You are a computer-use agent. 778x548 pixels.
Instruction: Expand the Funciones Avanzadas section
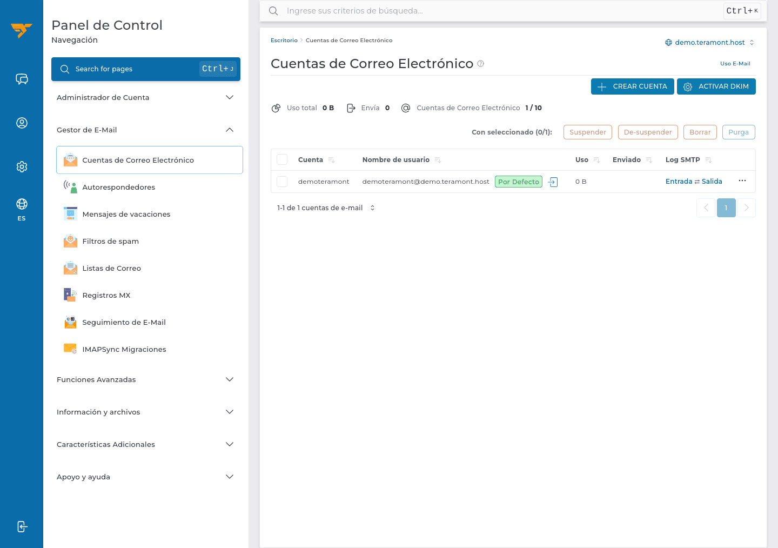tap(146, 379)
